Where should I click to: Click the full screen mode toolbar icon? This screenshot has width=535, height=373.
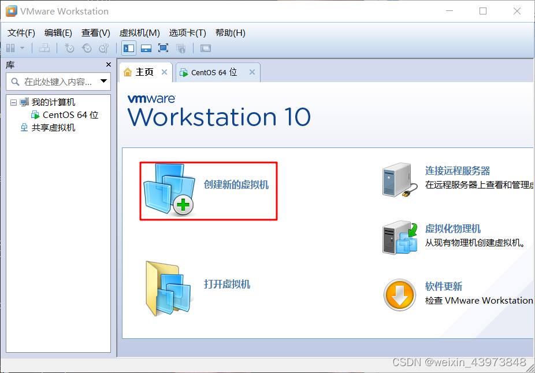[163, 48]
